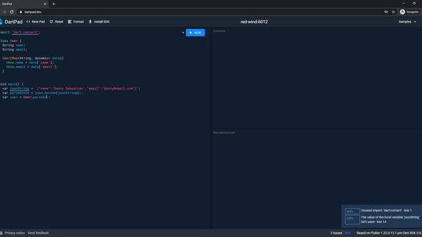This screenshot has height=237, width=422.
Task: Click the second Info badge
Action: pos(352,219)
